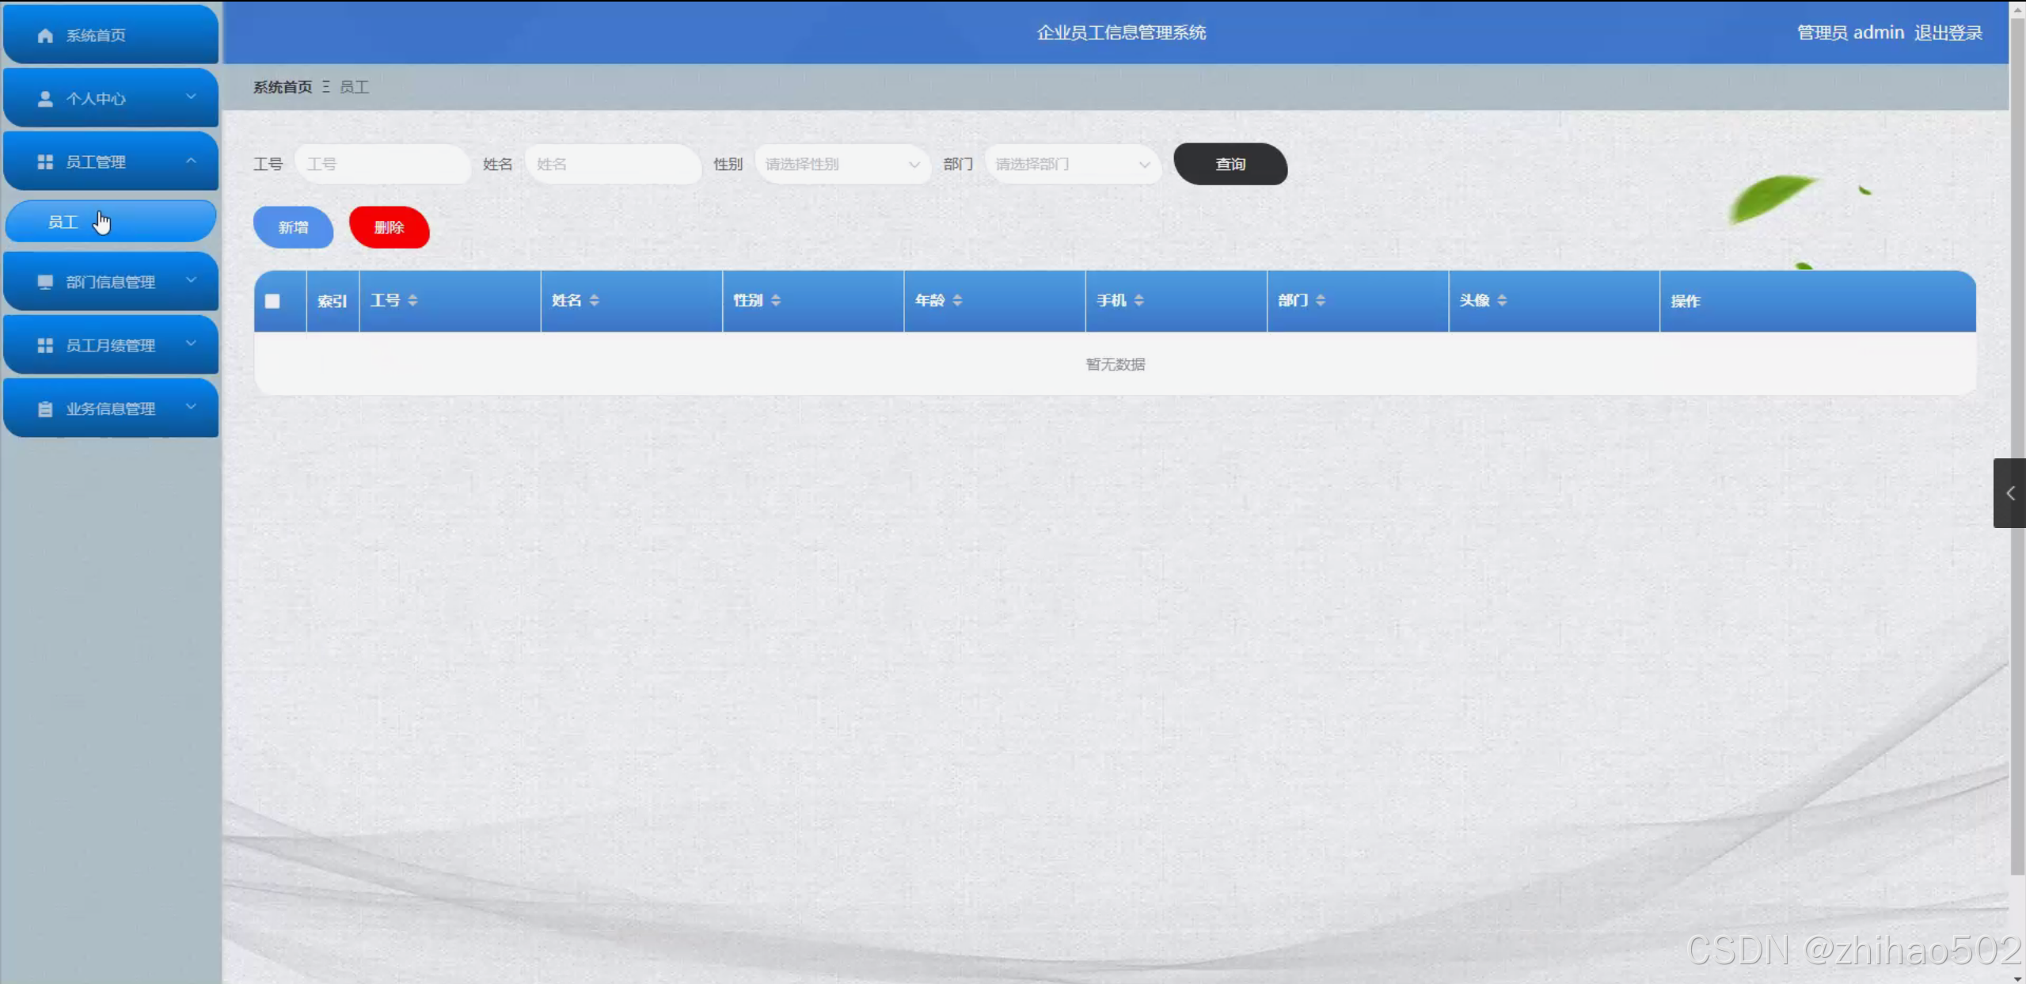Click the red 删除 button

(x=389, y=228)
